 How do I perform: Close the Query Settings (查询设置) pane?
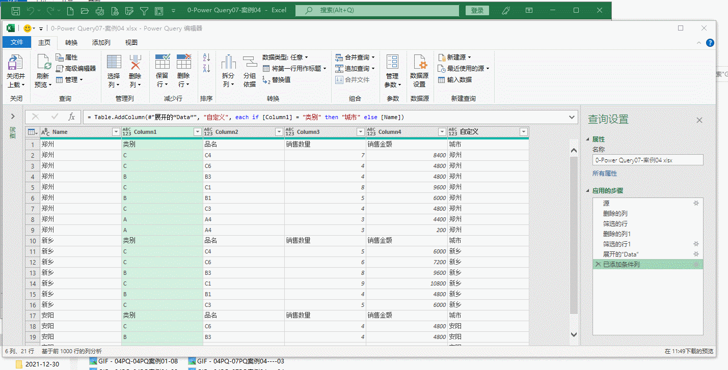pos(699,120)
